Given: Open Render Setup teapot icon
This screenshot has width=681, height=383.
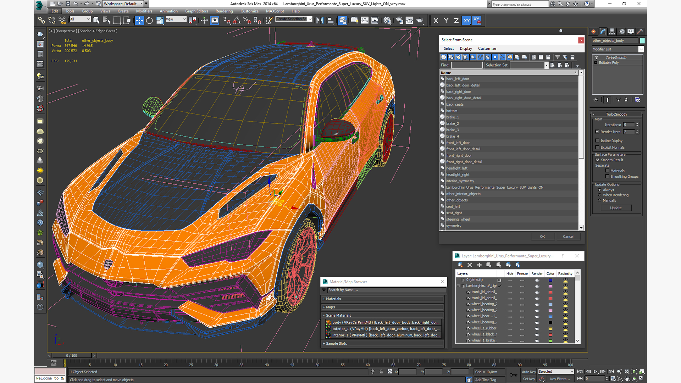Looking at the screenshot, I should 399,20.
